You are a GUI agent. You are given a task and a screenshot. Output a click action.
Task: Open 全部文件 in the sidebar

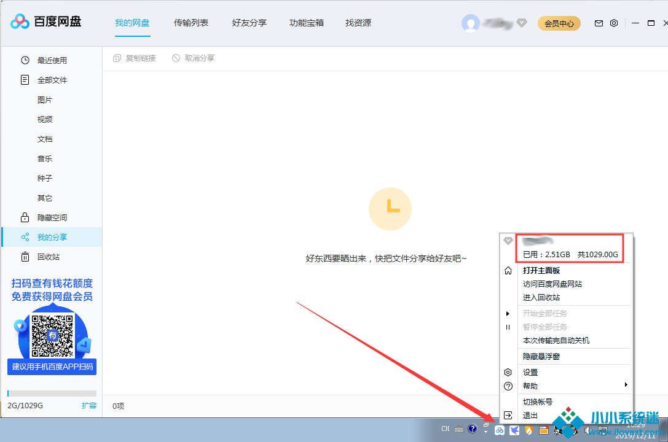click(52, 80)
